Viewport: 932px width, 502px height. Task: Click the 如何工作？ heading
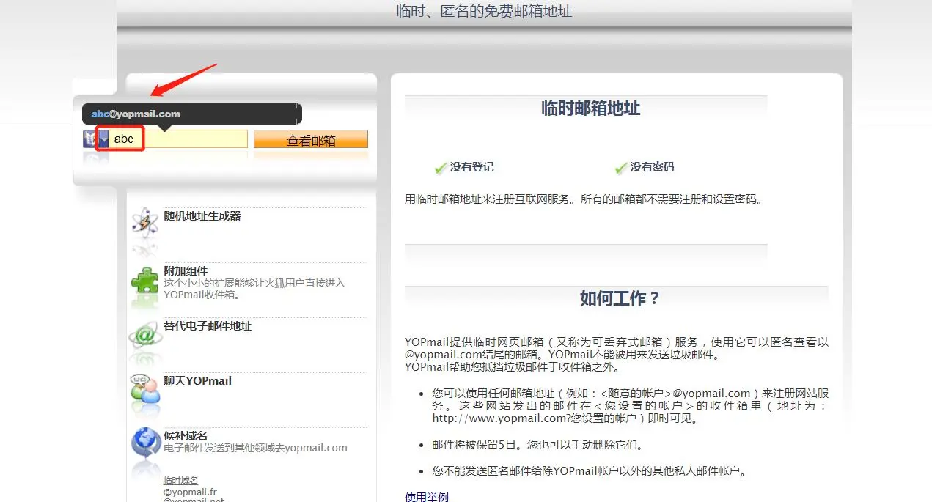620,298
